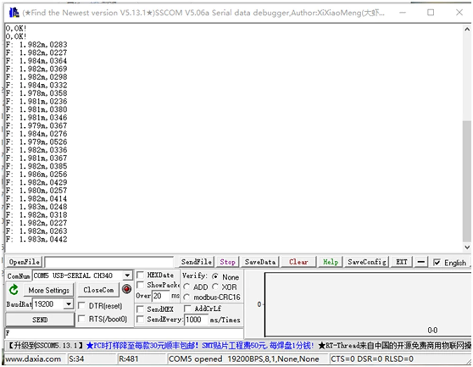Click the waveform plot area

[368, 305]
